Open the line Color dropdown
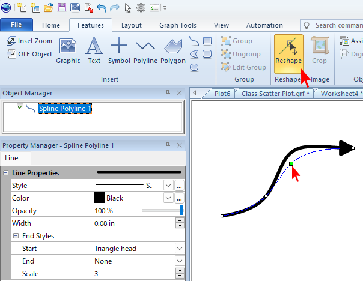Viewport: 363px width, 281px height. [168, 198]
